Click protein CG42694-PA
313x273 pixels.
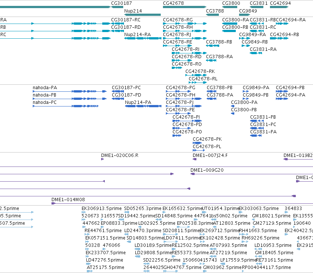(x=282, y=99)
